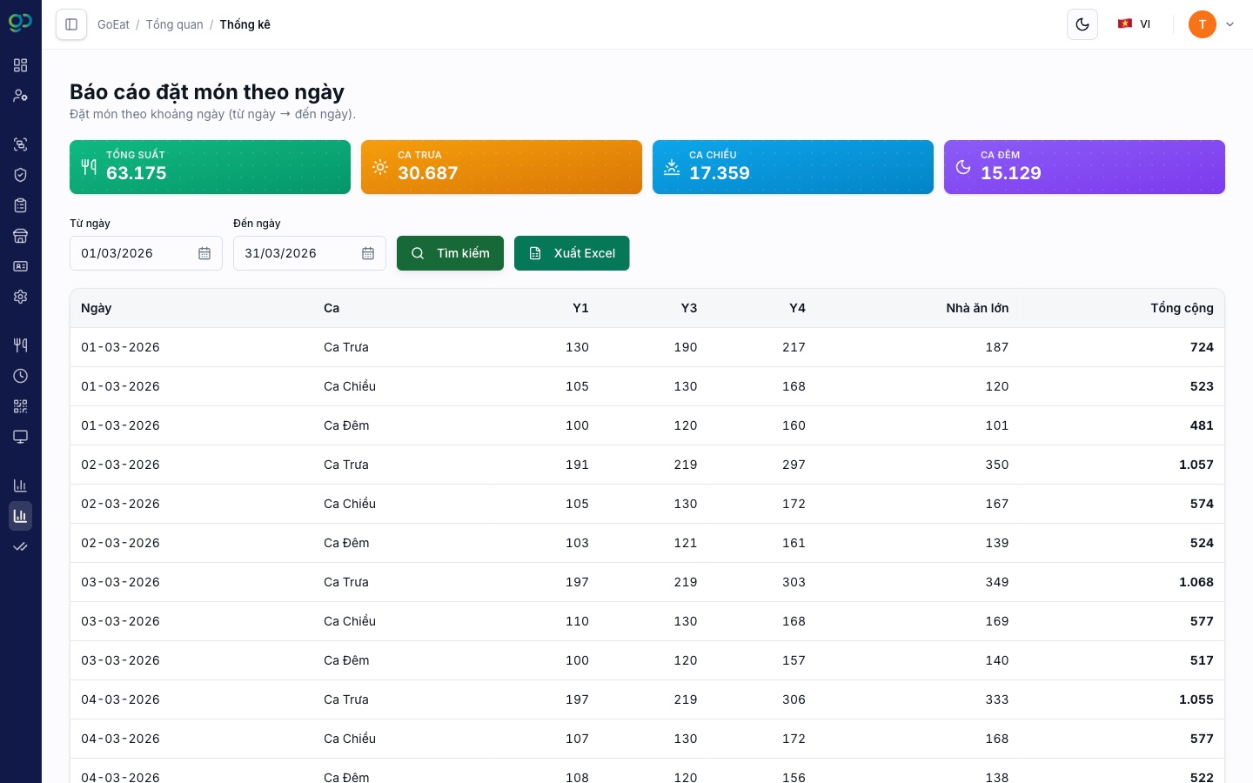
Task: Click the Từ ngày date field 01/03/2026
Action: (x=146, y=253)
